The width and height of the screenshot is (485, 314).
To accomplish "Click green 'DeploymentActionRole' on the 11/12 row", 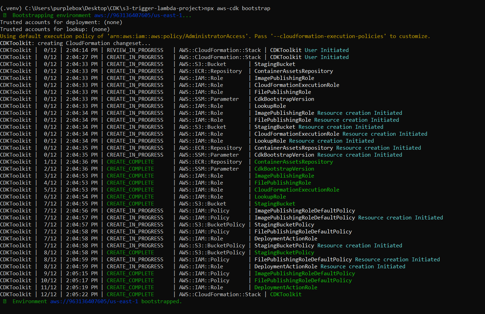I will [x=286, y=287].
